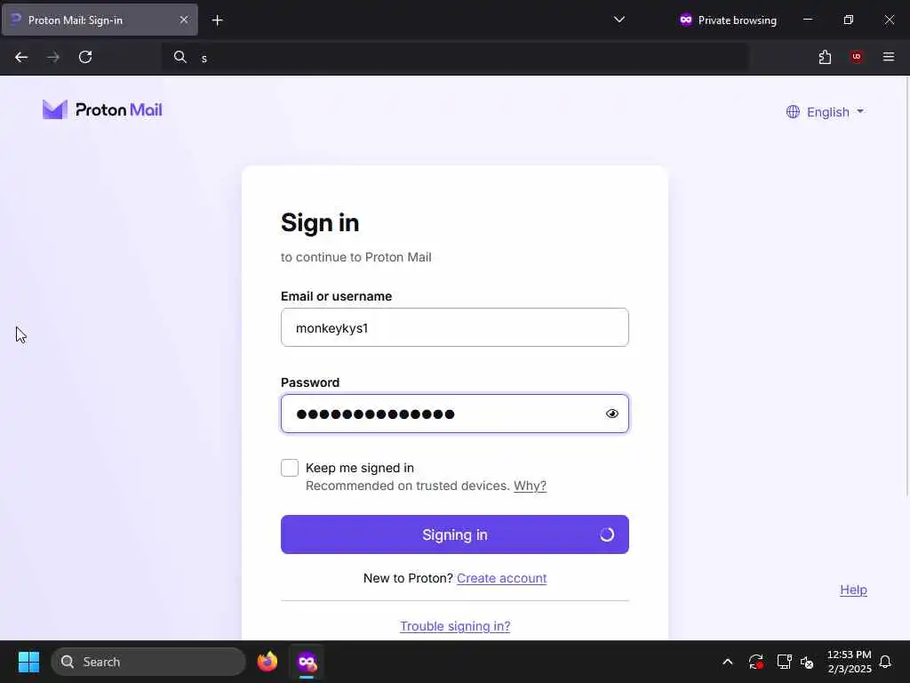Open the Trouble signing in link
Screen dimensions: 910x683
pyautogui.click(x=455, y=626)
